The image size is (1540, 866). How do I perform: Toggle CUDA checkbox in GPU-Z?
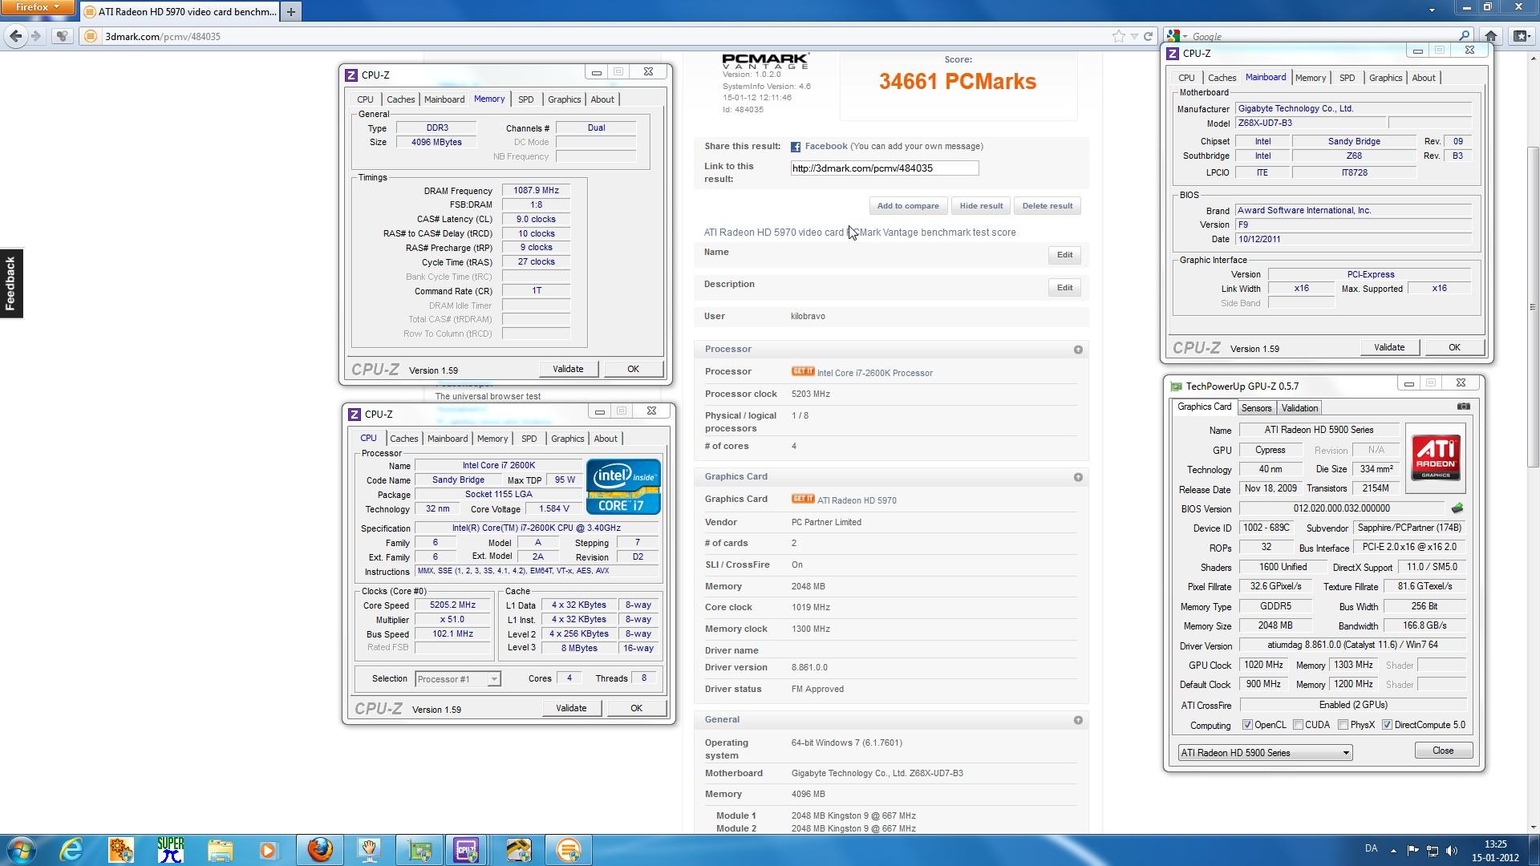click(x=1298, y=725)
